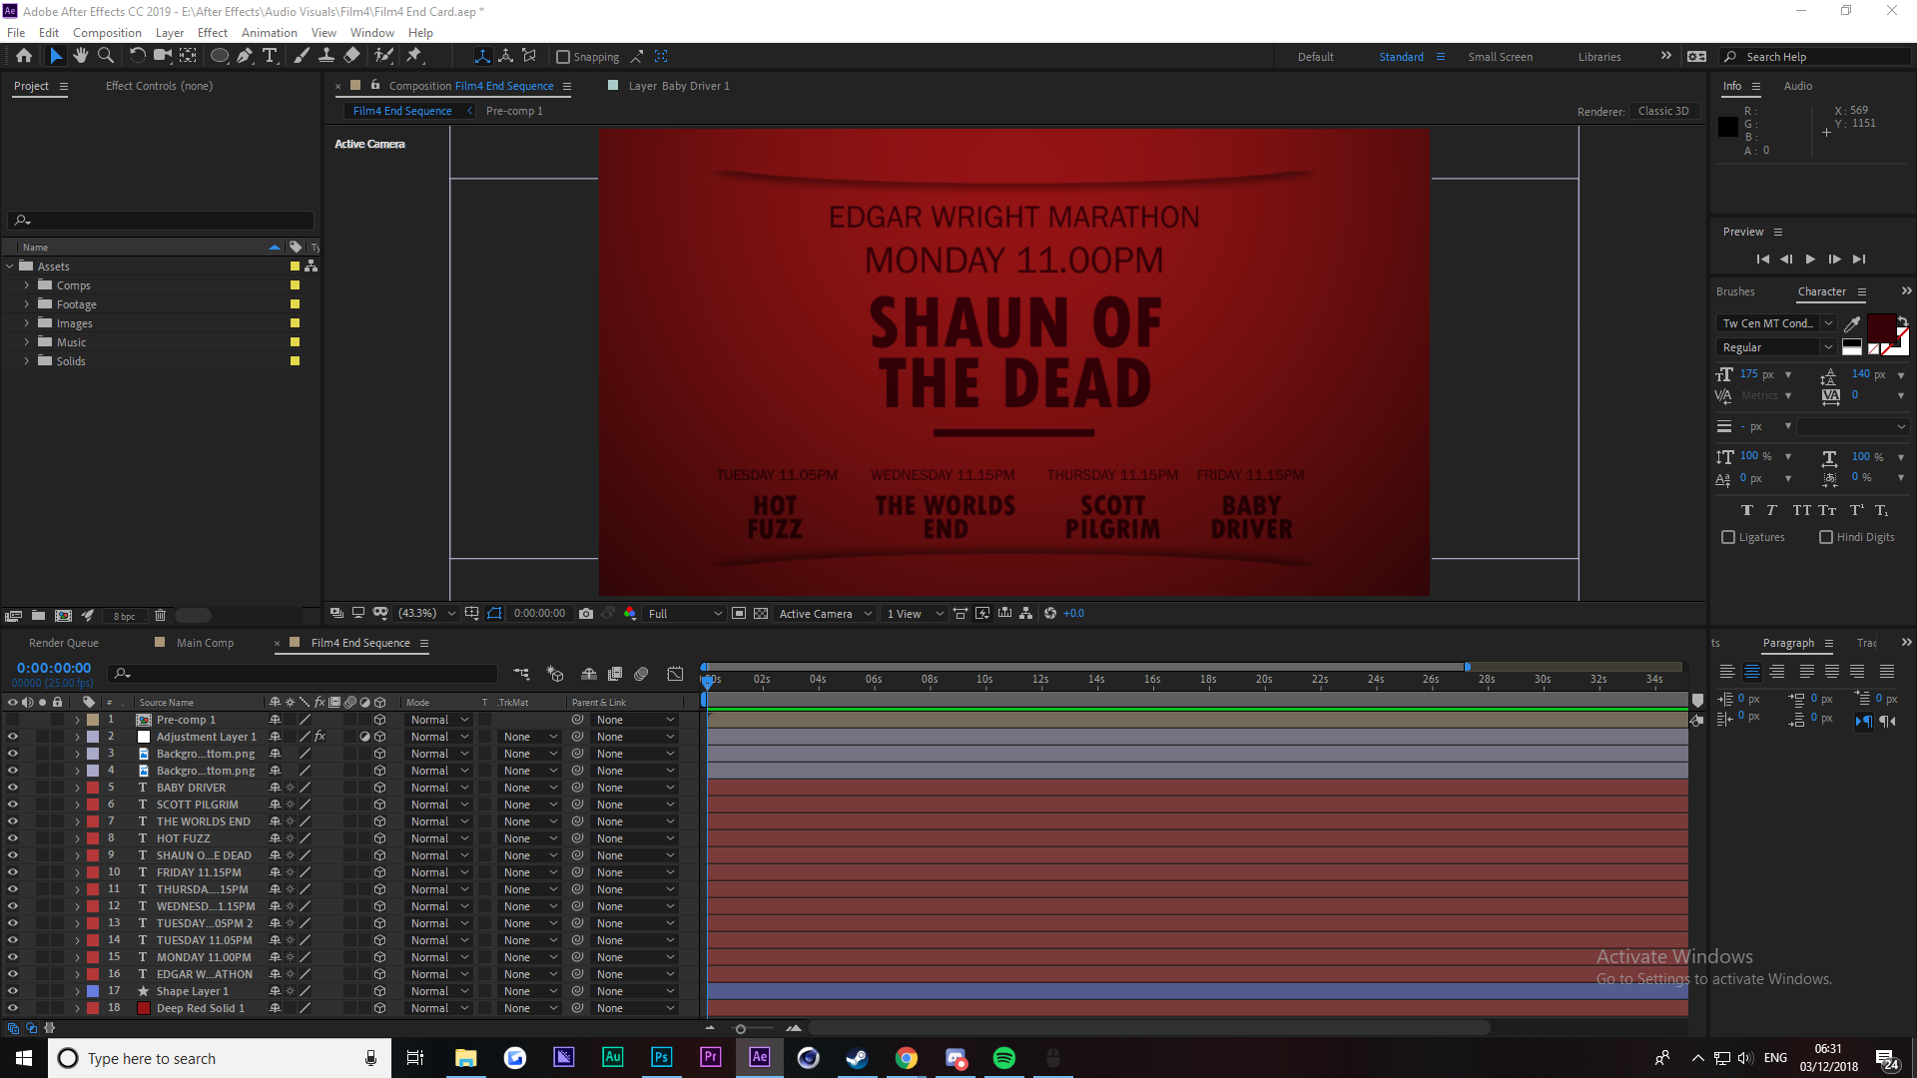Open Spotify from the taskbar
1917x1078 pixels.
coord(1004,1058)
